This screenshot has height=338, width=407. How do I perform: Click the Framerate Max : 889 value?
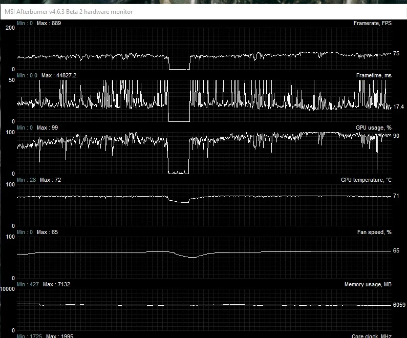click(x=49, y=23)
